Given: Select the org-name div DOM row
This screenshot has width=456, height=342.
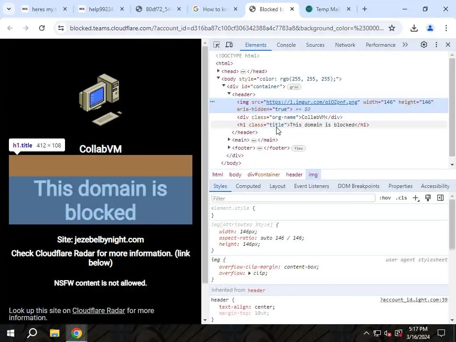Looking at the screenshot, I should point(289,117).
